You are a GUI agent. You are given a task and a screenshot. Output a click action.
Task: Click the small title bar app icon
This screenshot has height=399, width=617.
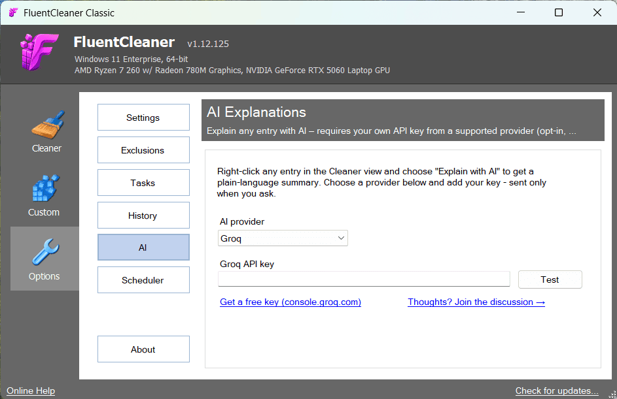point(13,12)
